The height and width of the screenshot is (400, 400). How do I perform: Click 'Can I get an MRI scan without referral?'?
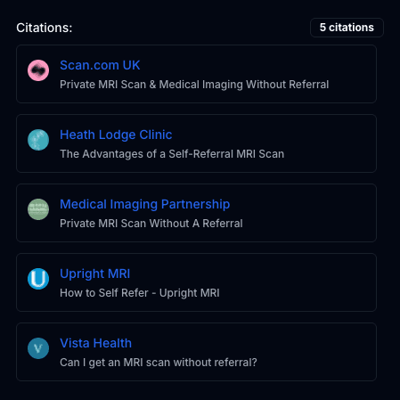(x=159, y=363)
